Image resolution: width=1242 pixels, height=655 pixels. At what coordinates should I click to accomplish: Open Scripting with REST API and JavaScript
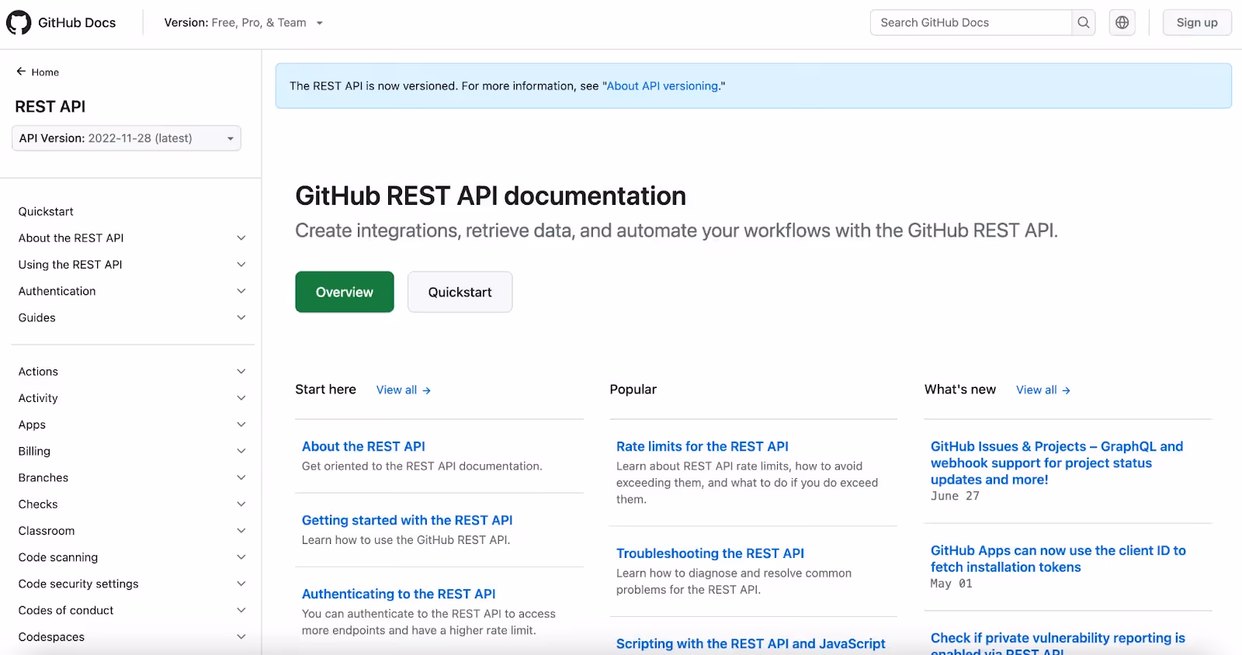click(751, 643)
